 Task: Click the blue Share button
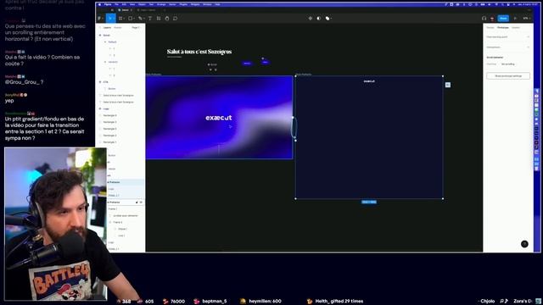503,19
